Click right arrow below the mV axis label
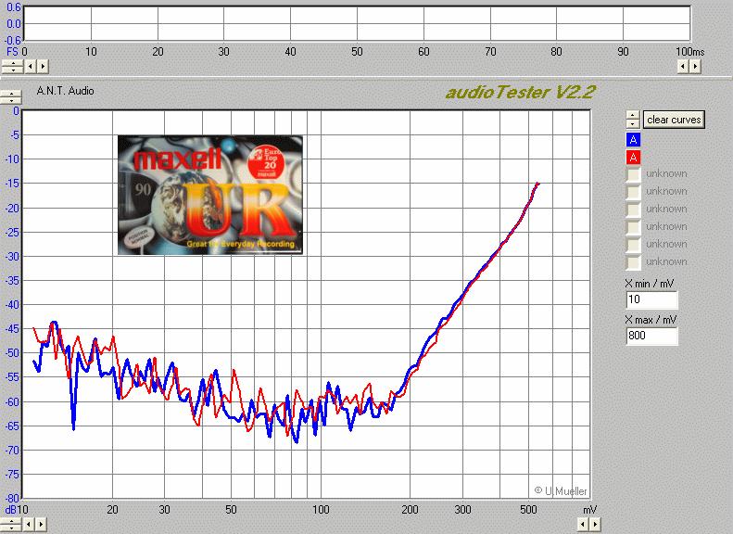 coord(595,524)
